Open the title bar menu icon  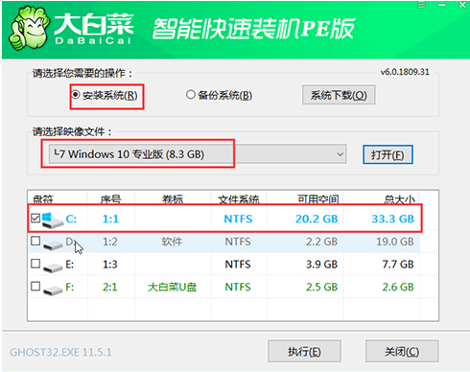(422, 5)
